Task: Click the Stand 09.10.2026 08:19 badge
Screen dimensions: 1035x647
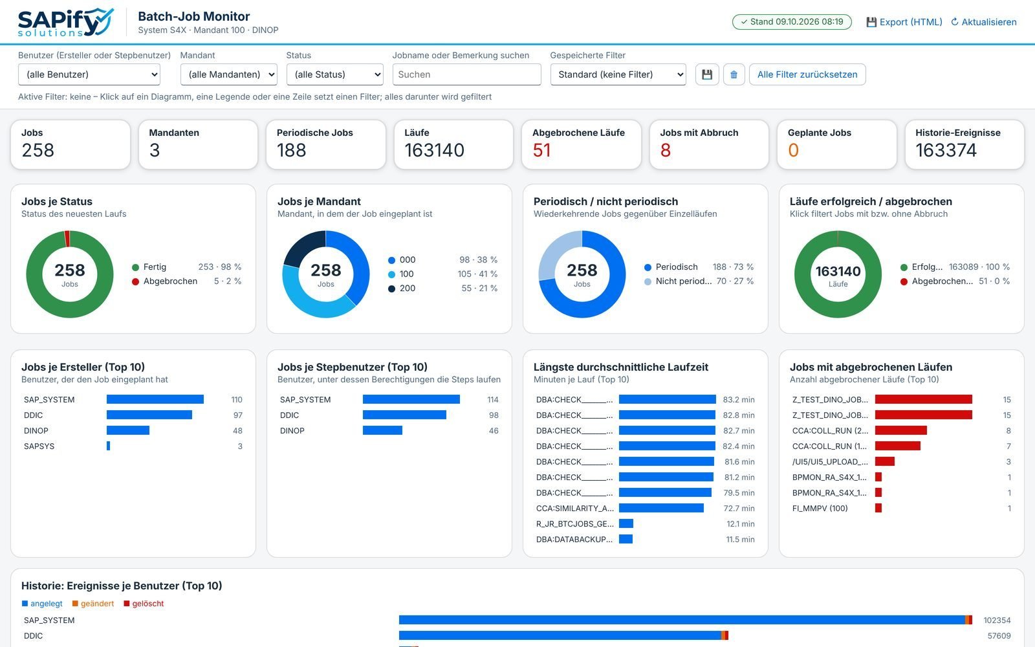Action: point(792,22)
